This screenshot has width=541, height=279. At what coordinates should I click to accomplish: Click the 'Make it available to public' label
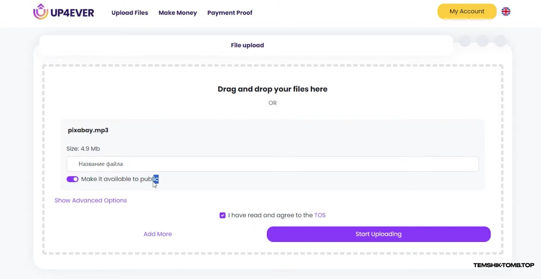click(120, 179)
